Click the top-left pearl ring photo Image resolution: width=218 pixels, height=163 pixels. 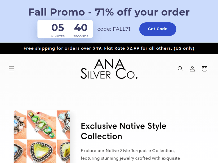[20, 124]
